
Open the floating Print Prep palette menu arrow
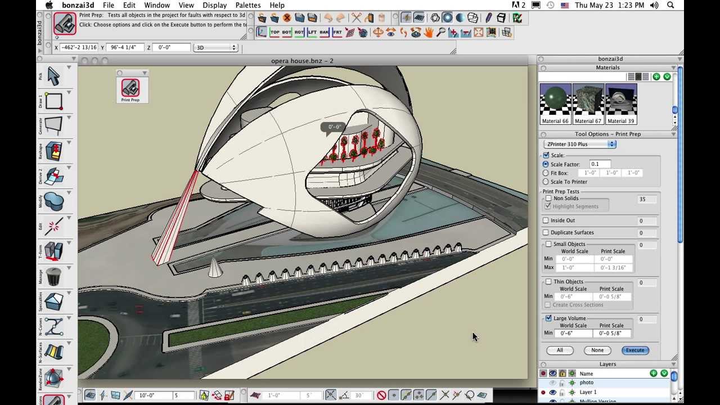point(145,73)
